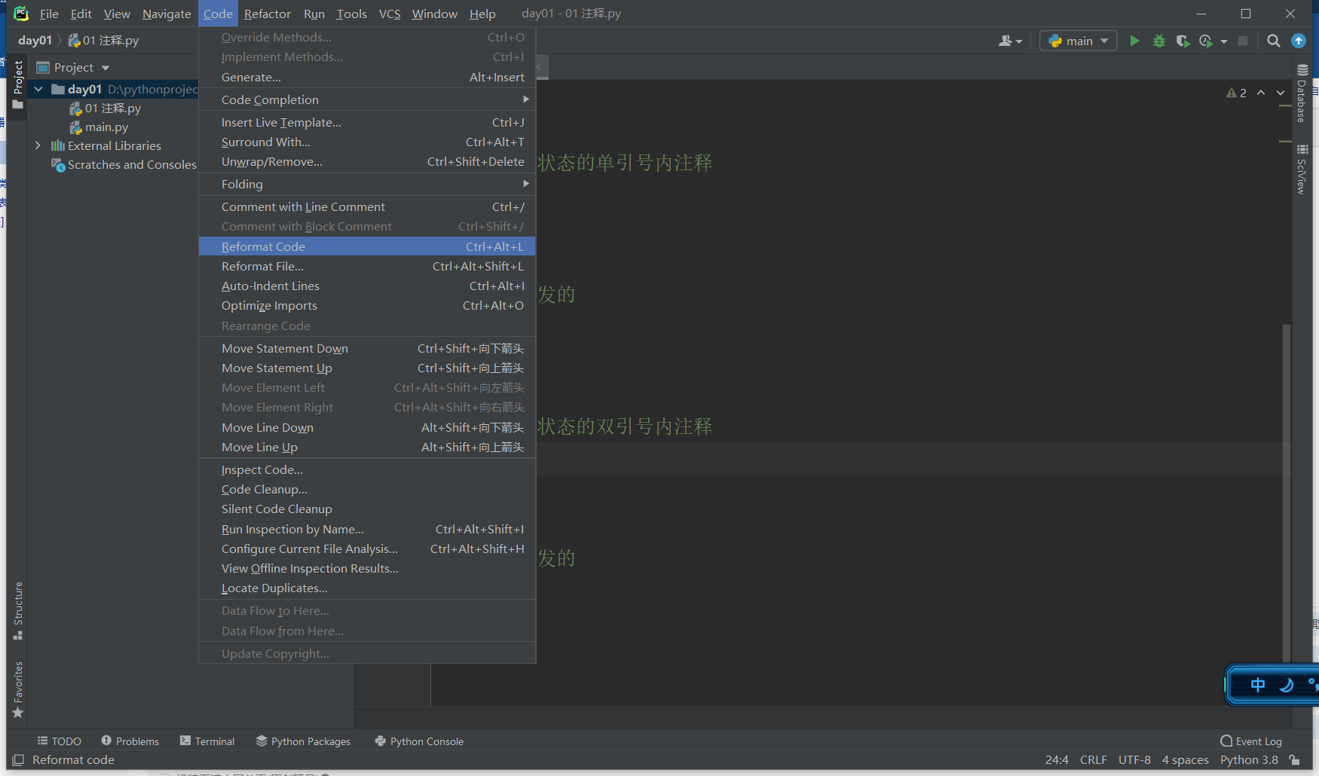Click cursor position 24:4 in status bar
Viewport: 1319px width, 776px height.
tap(1057, 759)
